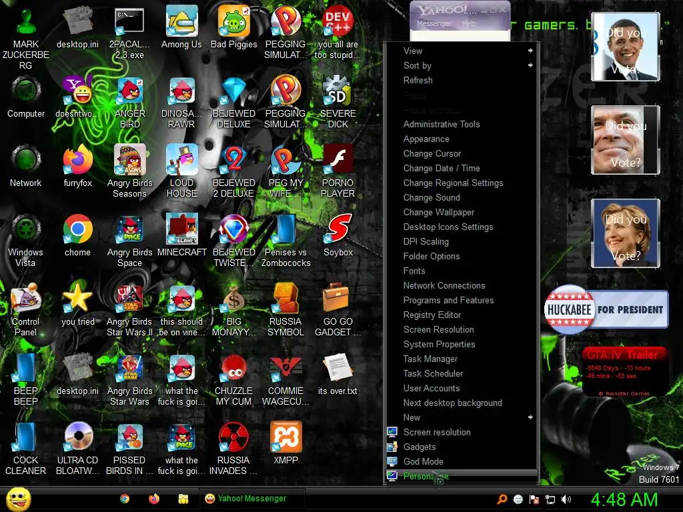The image size is (683, 512).
Task: Select Personalize at the menu bottom
Action: (x=462, y=476)
